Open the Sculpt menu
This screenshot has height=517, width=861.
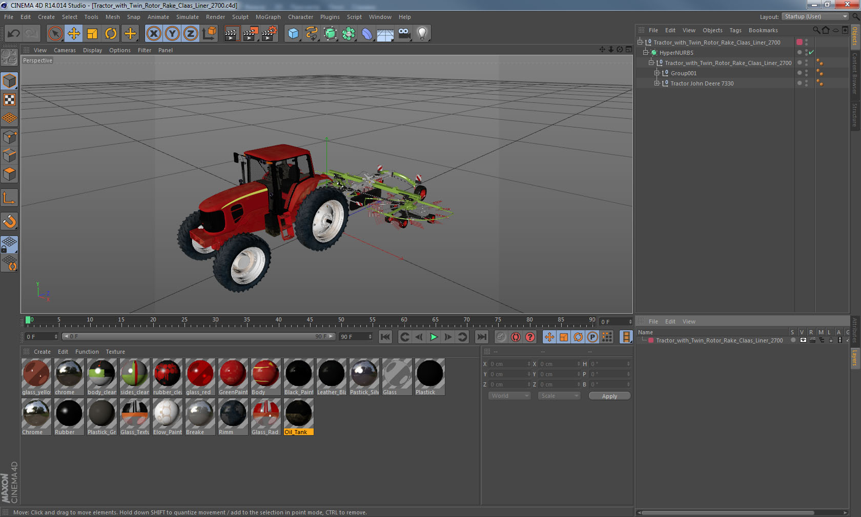240,17
